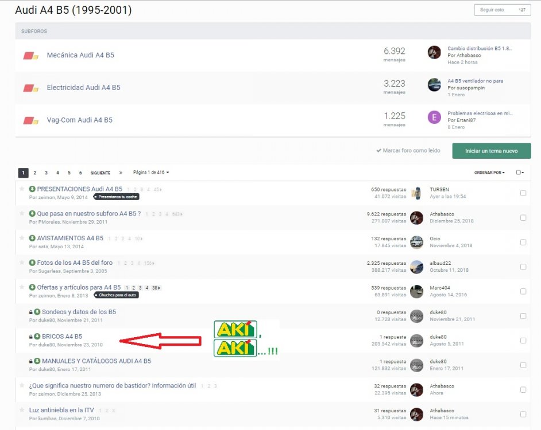Image resolution: width=541 pixels, height=430 pixels.
Task: Click the lock icon beside Sondeos y datos
Action: (30, 312)
